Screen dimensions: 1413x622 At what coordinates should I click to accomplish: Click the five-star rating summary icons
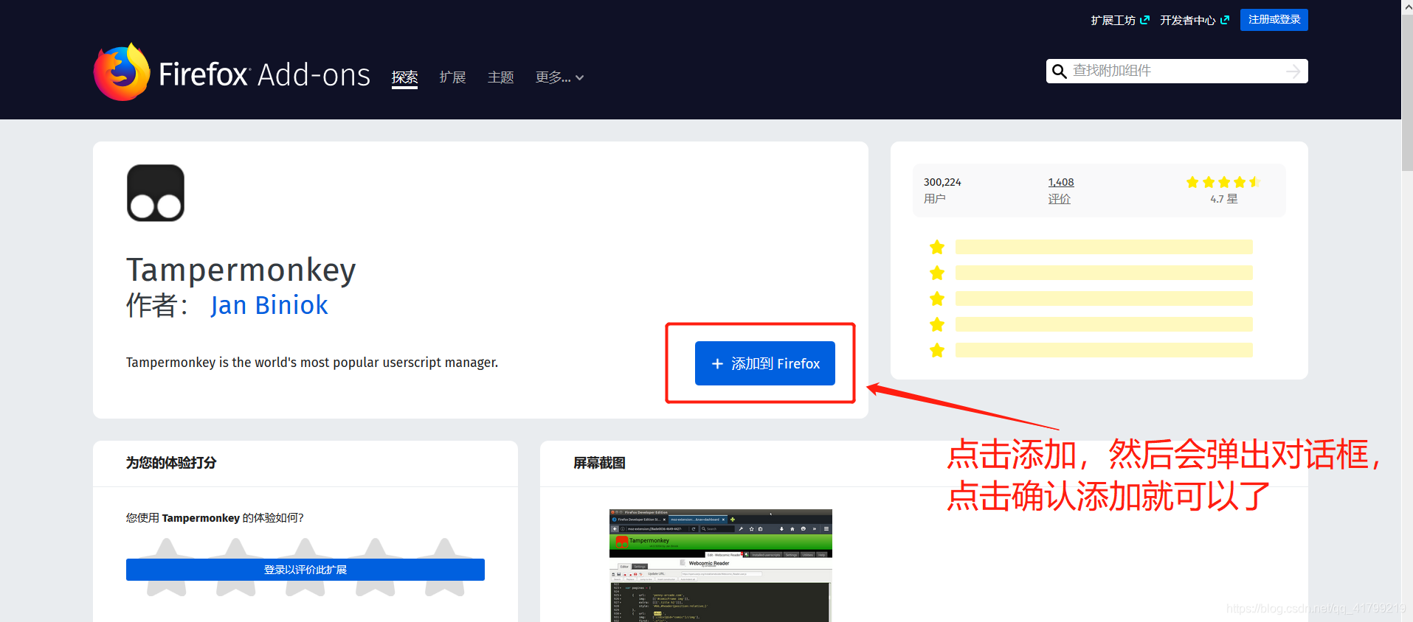[1223, 182]
